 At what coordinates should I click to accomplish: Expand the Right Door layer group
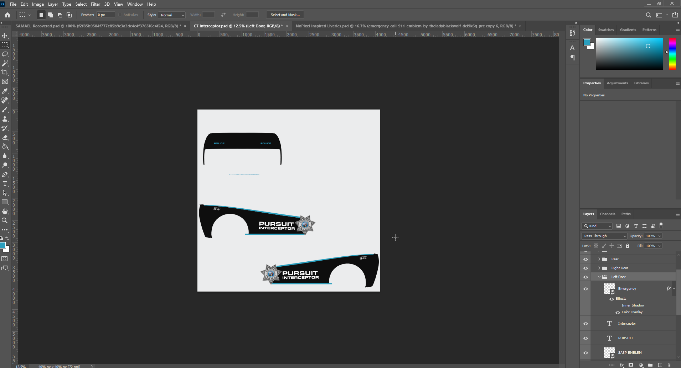click(599, 268)
